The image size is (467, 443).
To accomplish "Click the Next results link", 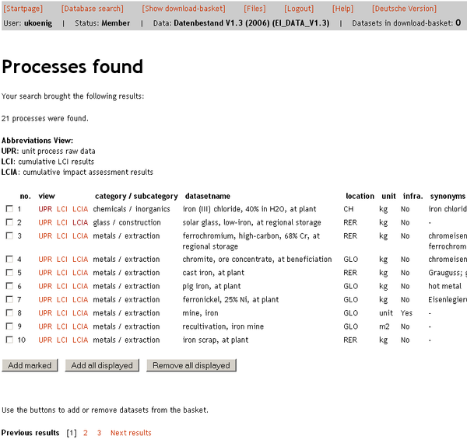I will [x=131, y=433].
